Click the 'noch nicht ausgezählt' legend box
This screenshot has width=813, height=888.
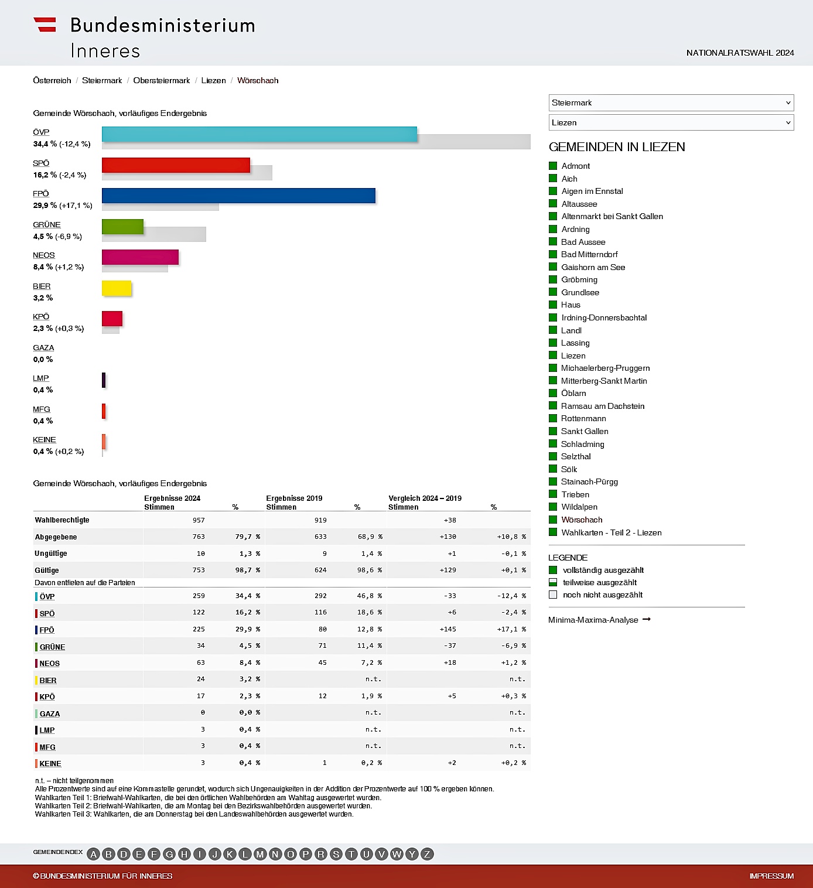(553, 595)
